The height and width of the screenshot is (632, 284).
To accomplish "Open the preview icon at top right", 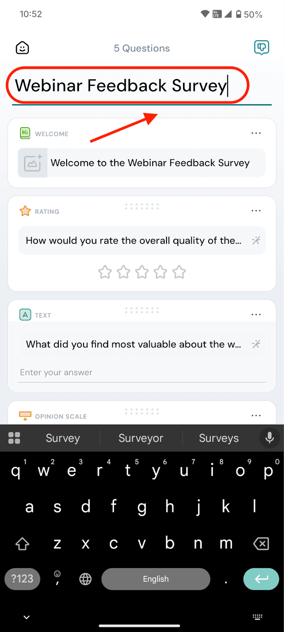I will coord(261,48).
